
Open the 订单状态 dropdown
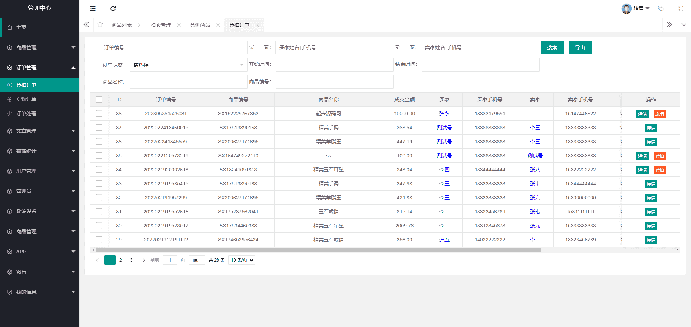point(188,65)
